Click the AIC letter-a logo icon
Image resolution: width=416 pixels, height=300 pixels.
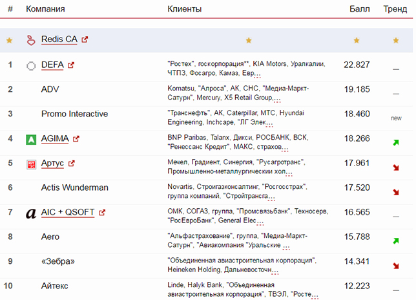click(x=31, y=213)
